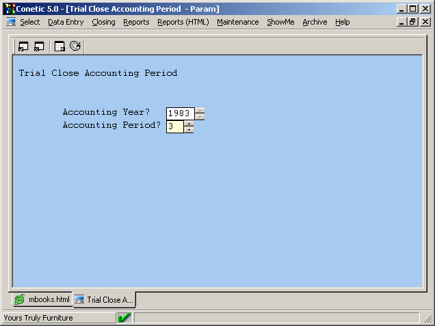Viewport: 435px width, 326px height.
Task: Increase Accounting Year with up arrow
Action: (200, 110)
